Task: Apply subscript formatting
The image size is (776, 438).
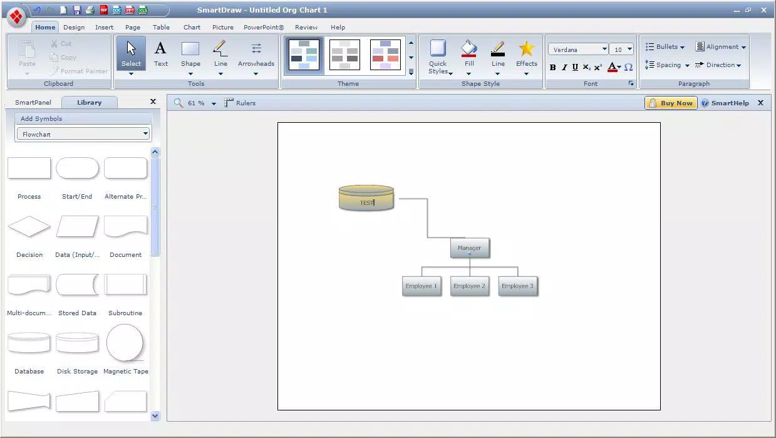Action: pyautogui.click(x=586, y=67)
